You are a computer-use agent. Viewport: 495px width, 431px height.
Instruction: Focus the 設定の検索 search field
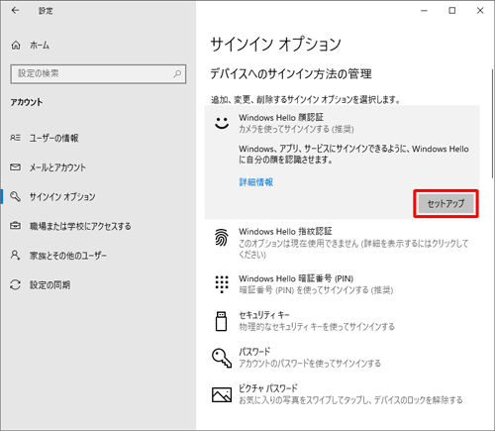(98, 73)
